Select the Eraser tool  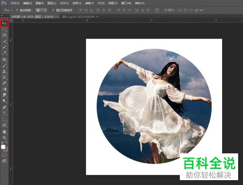pyautogui.click(x=4, y=83)
